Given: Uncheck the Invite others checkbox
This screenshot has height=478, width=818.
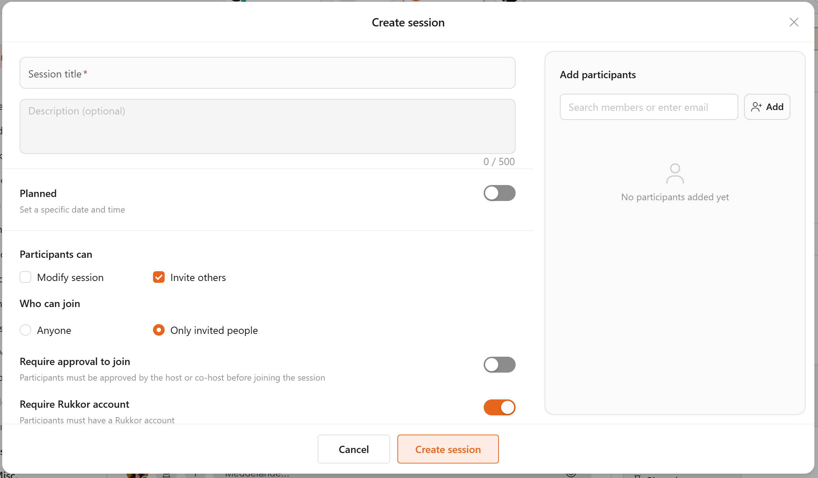Looking at the screenshot, I should click(159, 277).
